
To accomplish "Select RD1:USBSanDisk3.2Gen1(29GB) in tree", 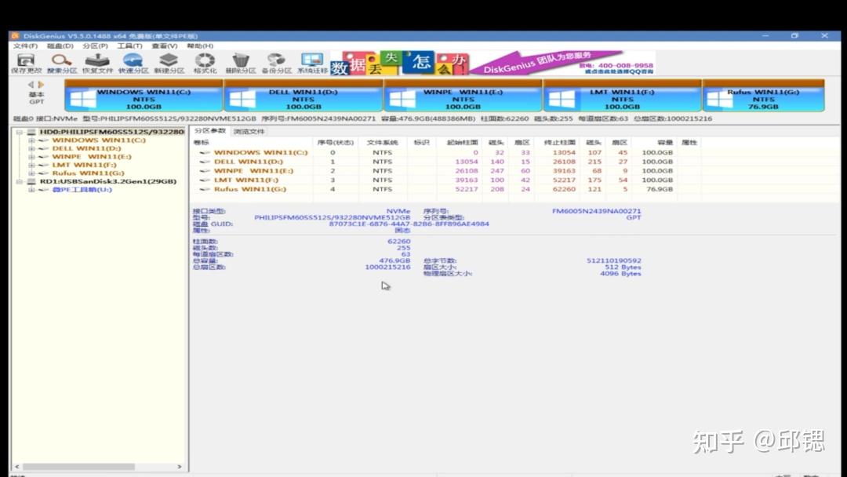I will (x=108, y=181).
